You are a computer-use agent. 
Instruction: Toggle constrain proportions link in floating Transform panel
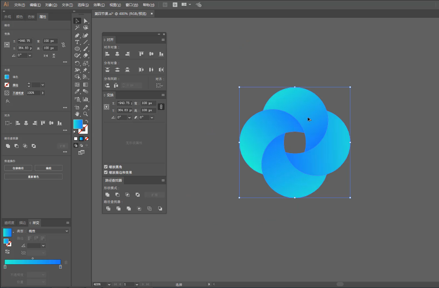pyautogui.click(x=161, y=106)
